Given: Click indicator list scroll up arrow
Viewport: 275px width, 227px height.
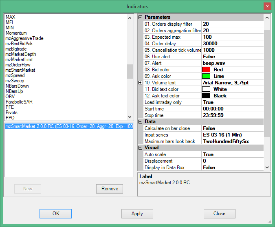Looking at the screenshot, I should click(130, 18).
